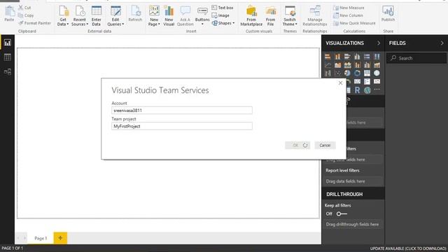
Task: Select the map visual
Action: click(x=377, y=73)
